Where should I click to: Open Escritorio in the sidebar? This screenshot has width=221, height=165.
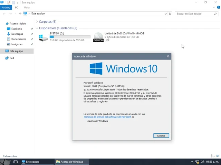(x=17, y=29)
